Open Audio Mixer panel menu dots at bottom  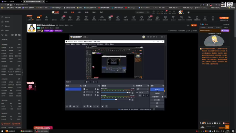pos(106,106)
